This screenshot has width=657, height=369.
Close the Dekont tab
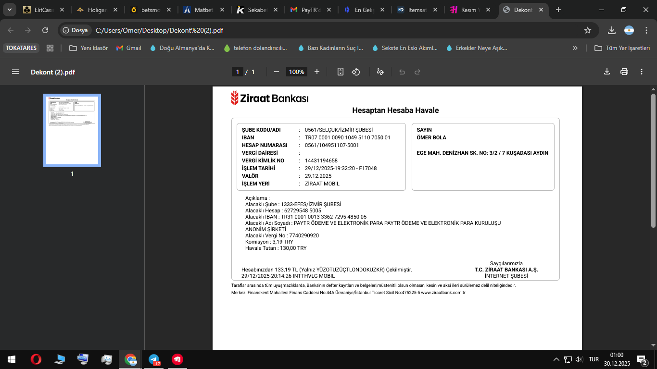pos(541,10)
